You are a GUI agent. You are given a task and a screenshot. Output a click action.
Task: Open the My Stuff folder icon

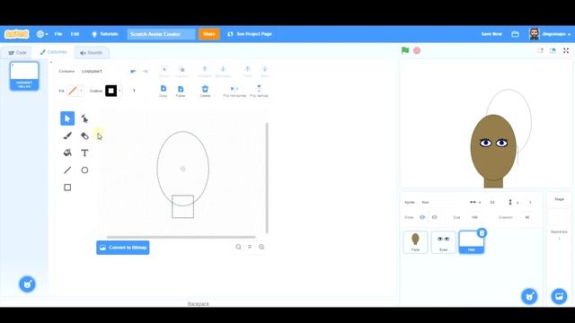(x=515, y=34)
